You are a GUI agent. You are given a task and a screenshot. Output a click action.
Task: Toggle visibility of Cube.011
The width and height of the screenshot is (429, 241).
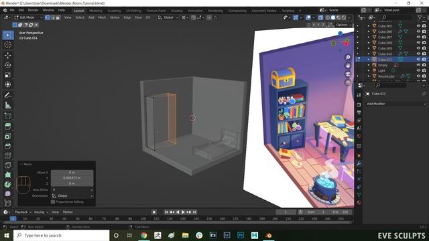(x=418, y=60)
